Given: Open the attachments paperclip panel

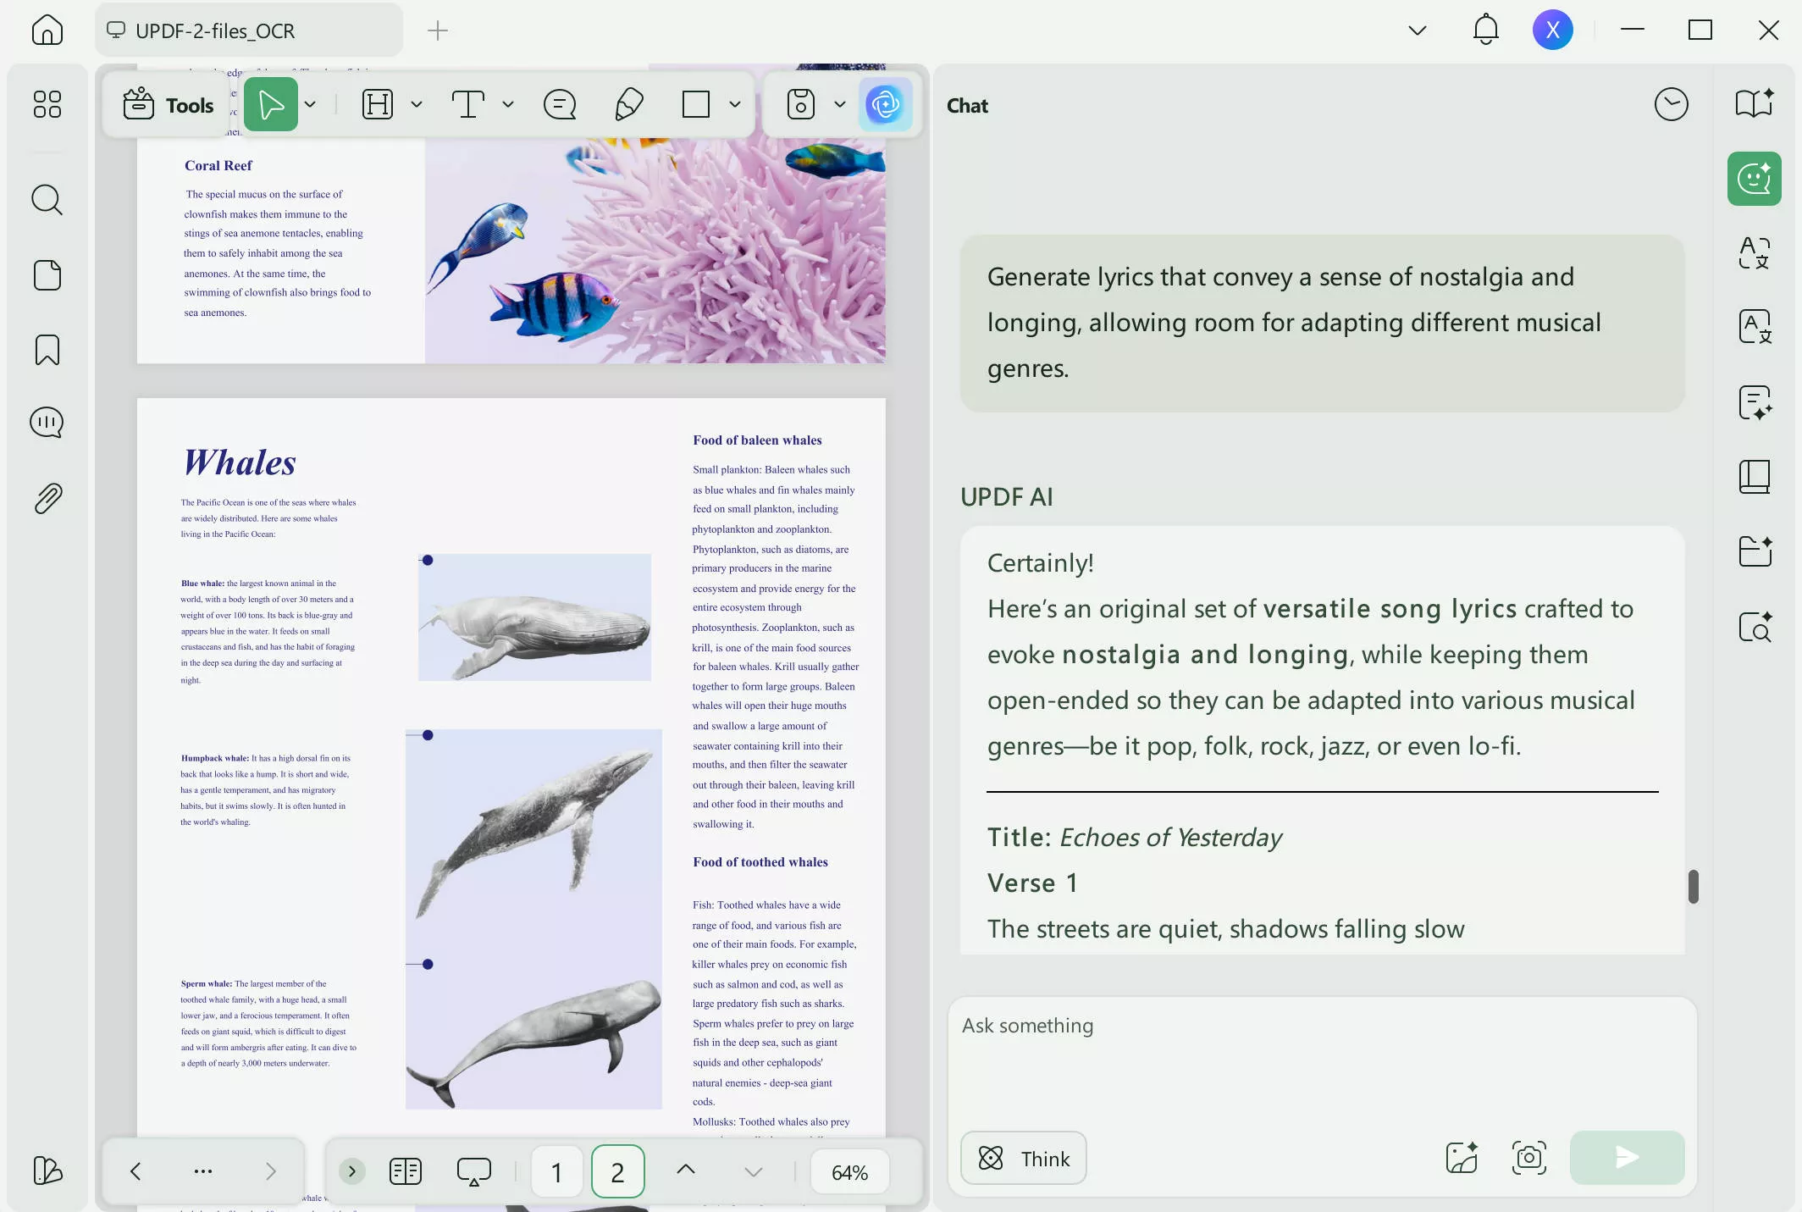Looking at the screenshot, I should pos(47,498).
